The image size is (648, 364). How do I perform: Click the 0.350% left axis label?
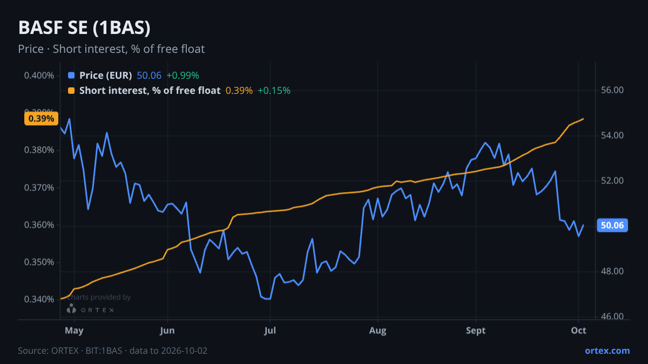[x=39, y=263]
